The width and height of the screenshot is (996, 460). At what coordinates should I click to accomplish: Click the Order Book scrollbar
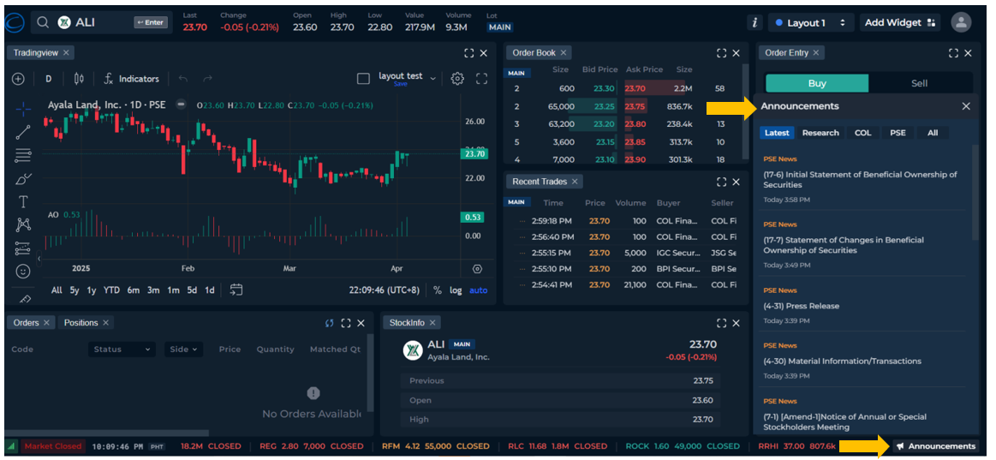pos(746,111)
